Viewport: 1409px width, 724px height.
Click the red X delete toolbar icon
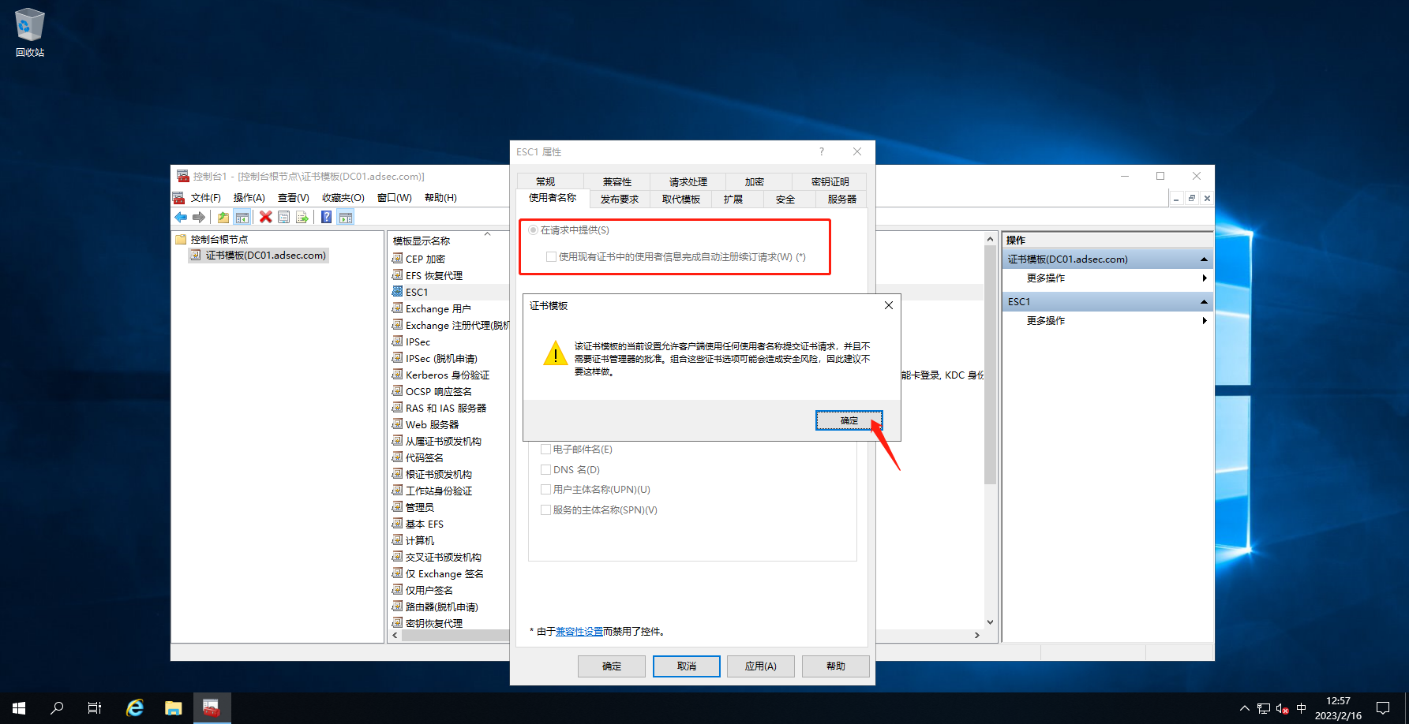[266, 218]
